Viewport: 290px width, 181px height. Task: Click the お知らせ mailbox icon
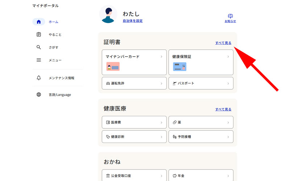[x=230, y=16]
